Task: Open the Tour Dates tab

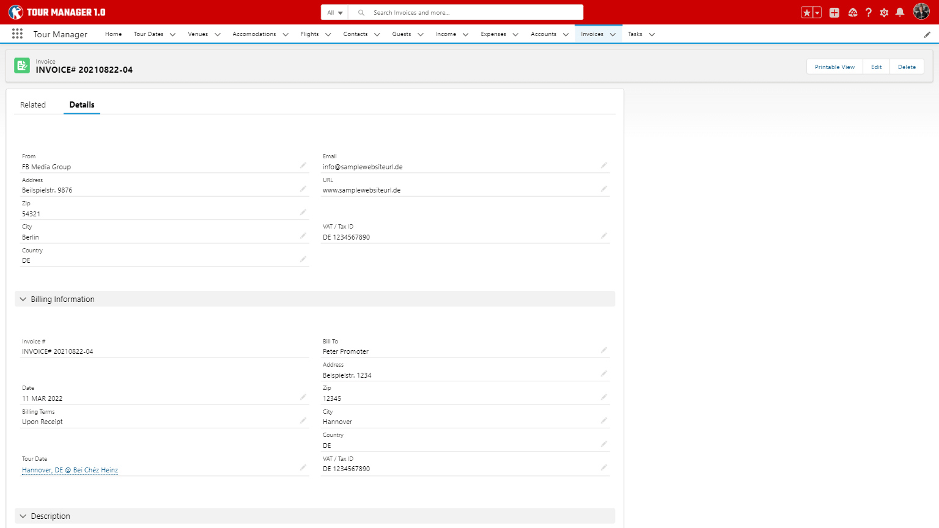Action: (x=149, y=34)
